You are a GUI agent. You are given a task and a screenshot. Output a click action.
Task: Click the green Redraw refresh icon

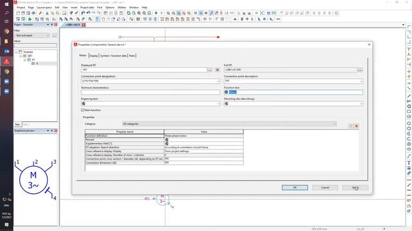[129, 13]
